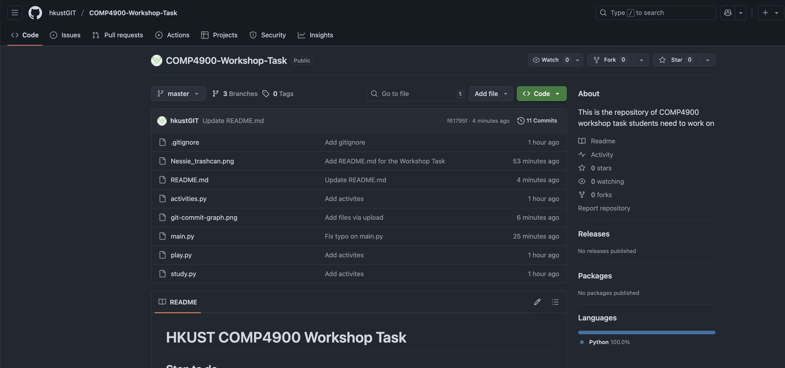This screenshot has width=785, height=368.
Task: Click the file icon beside study.py
Action: coord(162,274)
